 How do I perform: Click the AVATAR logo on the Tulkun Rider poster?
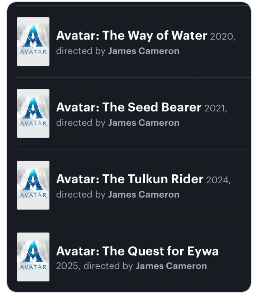point(33,195)
